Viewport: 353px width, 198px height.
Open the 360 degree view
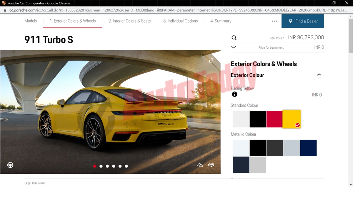[x=211, y=165]
